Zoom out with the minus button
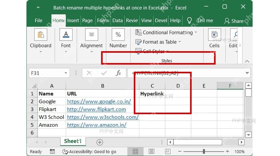Image resolution: width=280 pixels, height=156 pixels. coord(180,152)
